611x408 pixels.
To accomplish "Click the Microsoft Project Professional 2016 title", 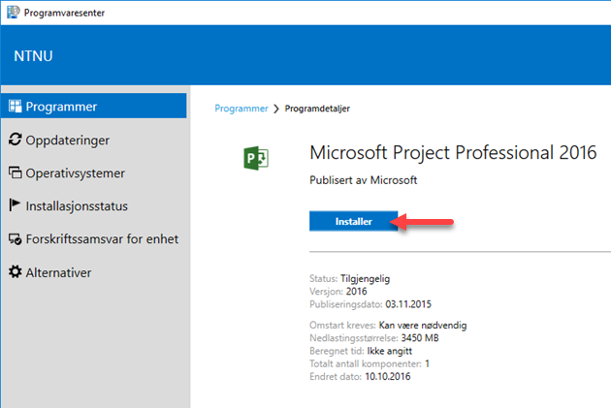I will point(453,152).
